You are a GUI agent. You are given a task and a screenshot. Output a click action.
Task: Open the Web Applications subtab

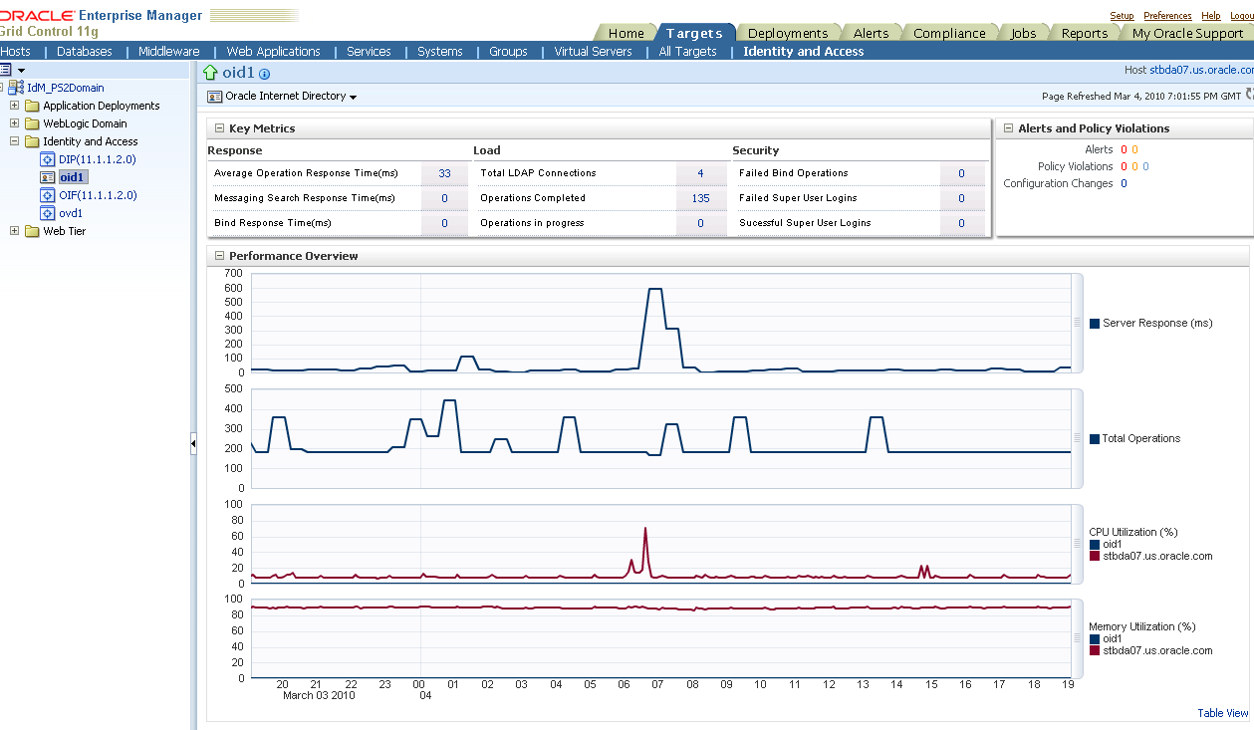coord(274,51)
